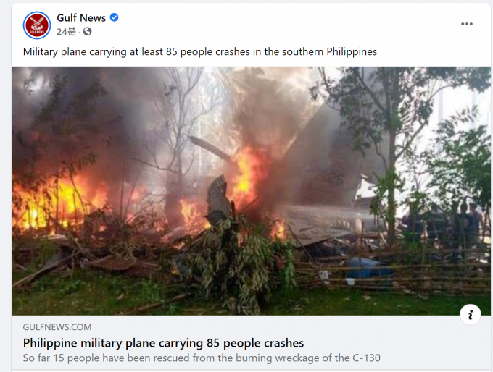The height and width of the screenshot is (372, 493).
Task: Open the Gulf News page name
Action: pos(81,18)
